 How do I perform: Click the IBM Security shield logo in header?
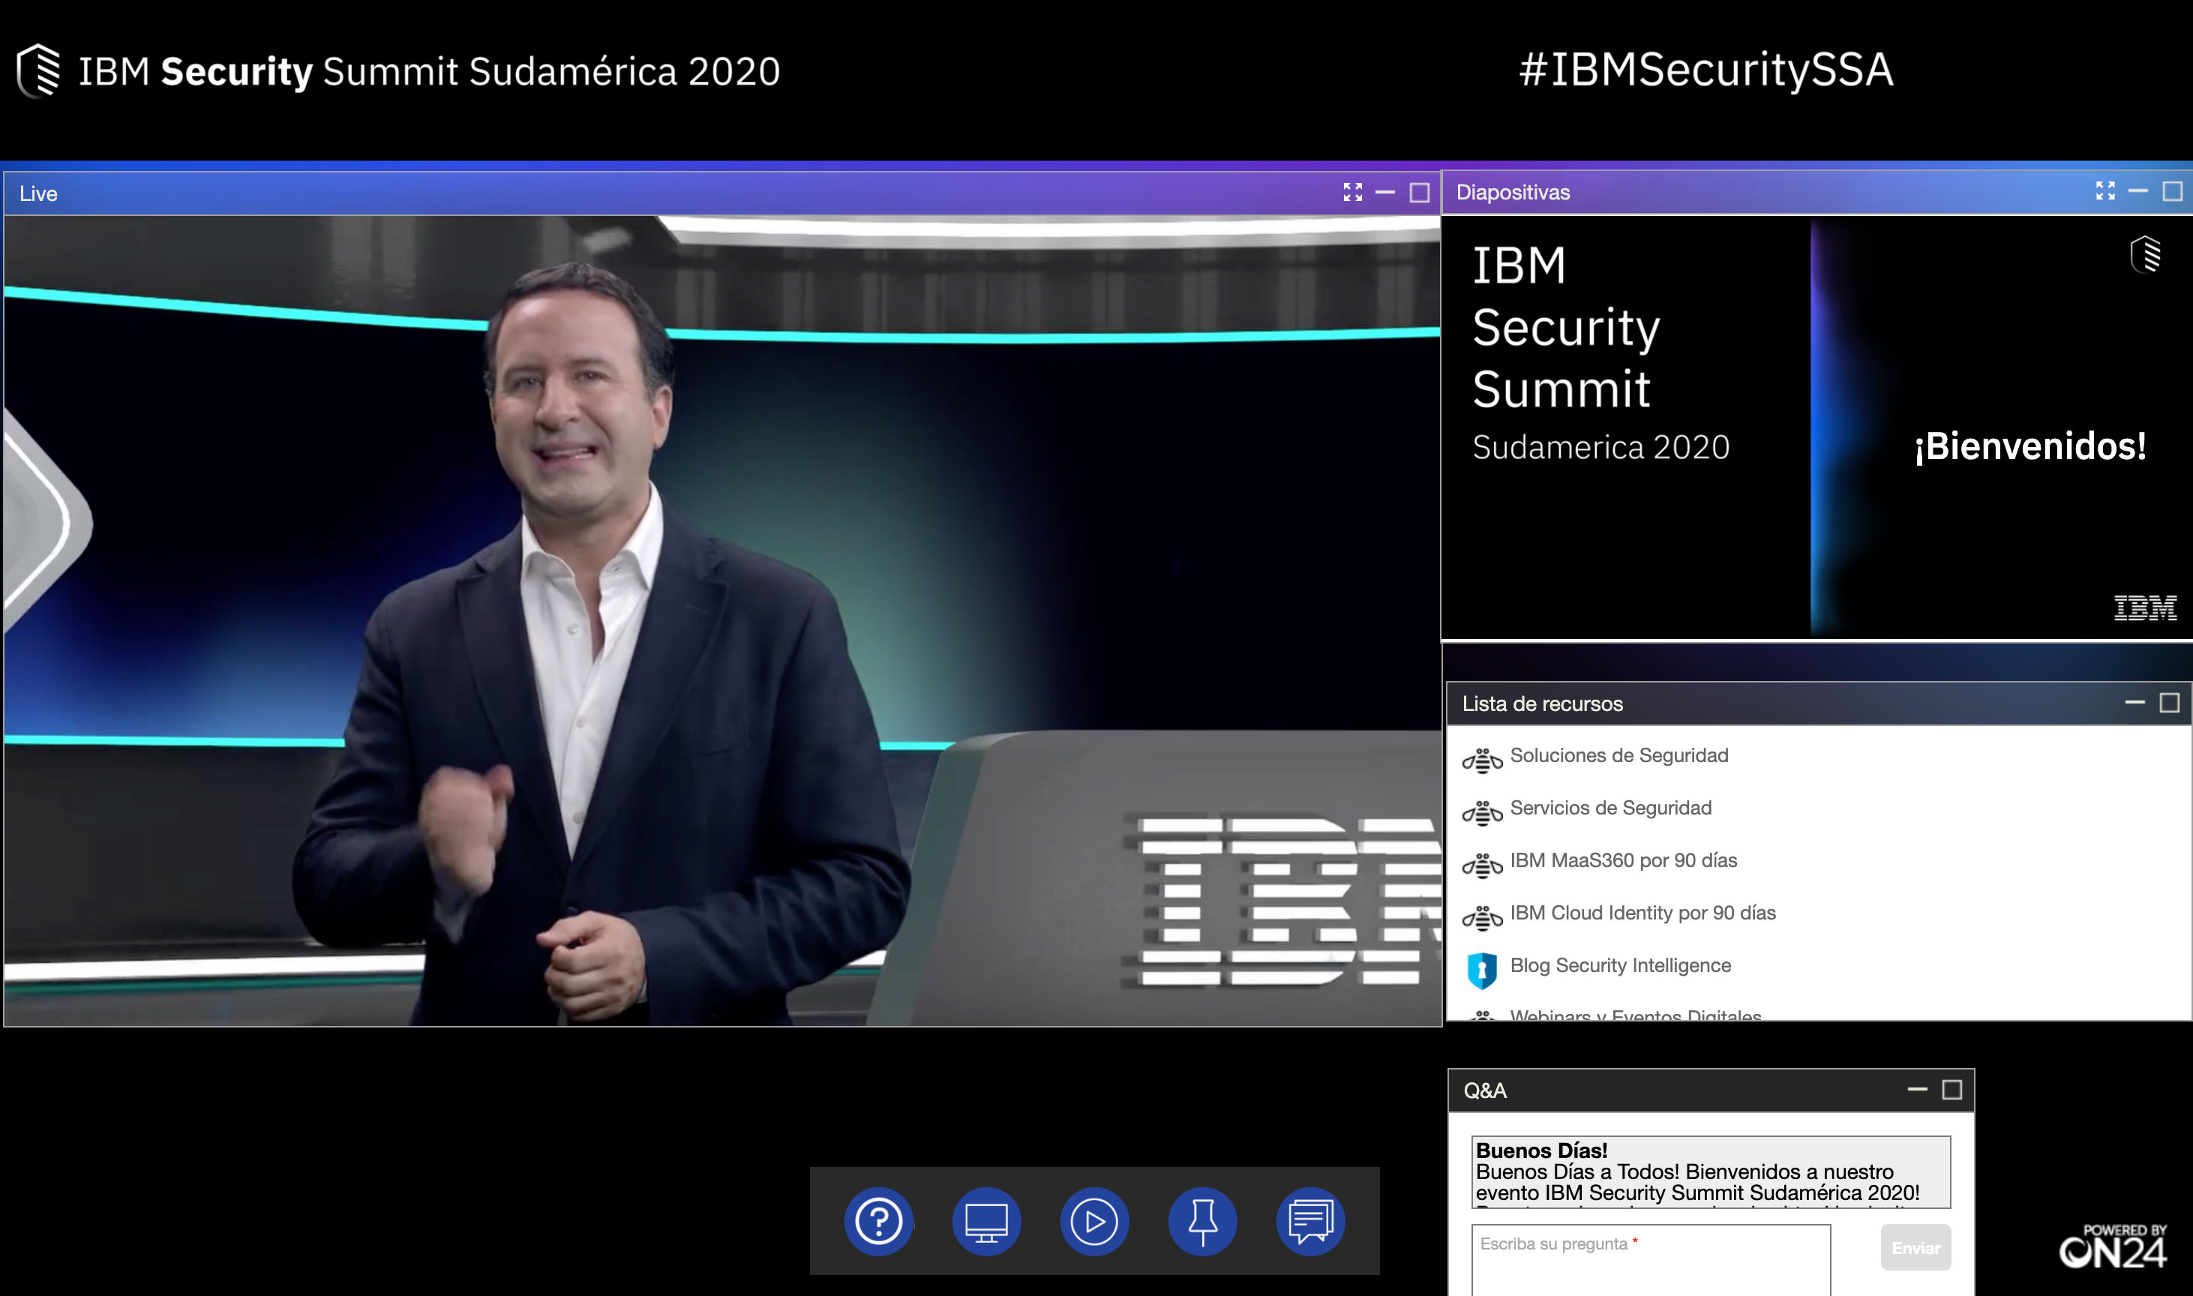tap(39, 70)
